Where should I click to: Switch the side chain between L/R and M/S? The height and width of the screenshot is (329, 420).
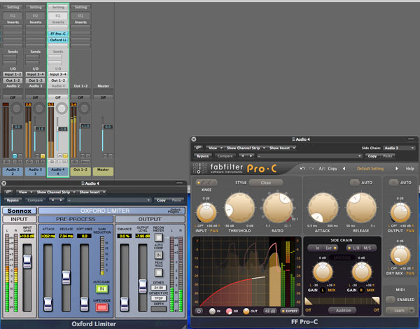click(361, 248)
